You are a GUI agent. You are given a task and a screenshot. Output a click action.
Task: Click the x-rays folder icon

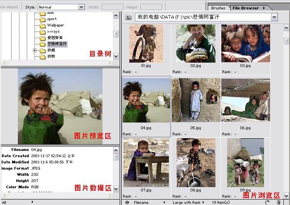(43, 32)
